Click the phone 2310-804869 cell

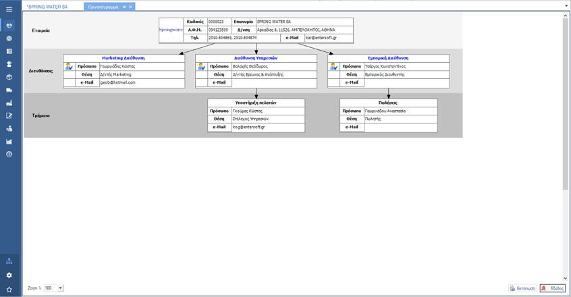pos(244,38)
